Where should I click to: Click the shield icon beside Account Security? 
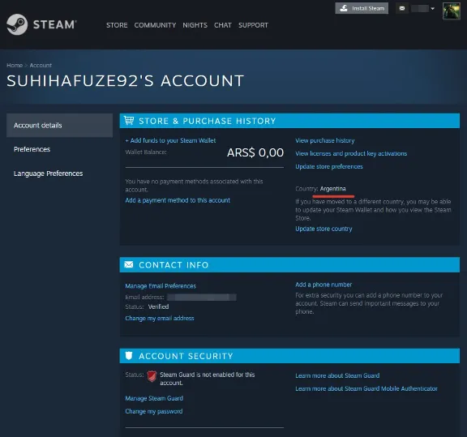tap(129, 355)
